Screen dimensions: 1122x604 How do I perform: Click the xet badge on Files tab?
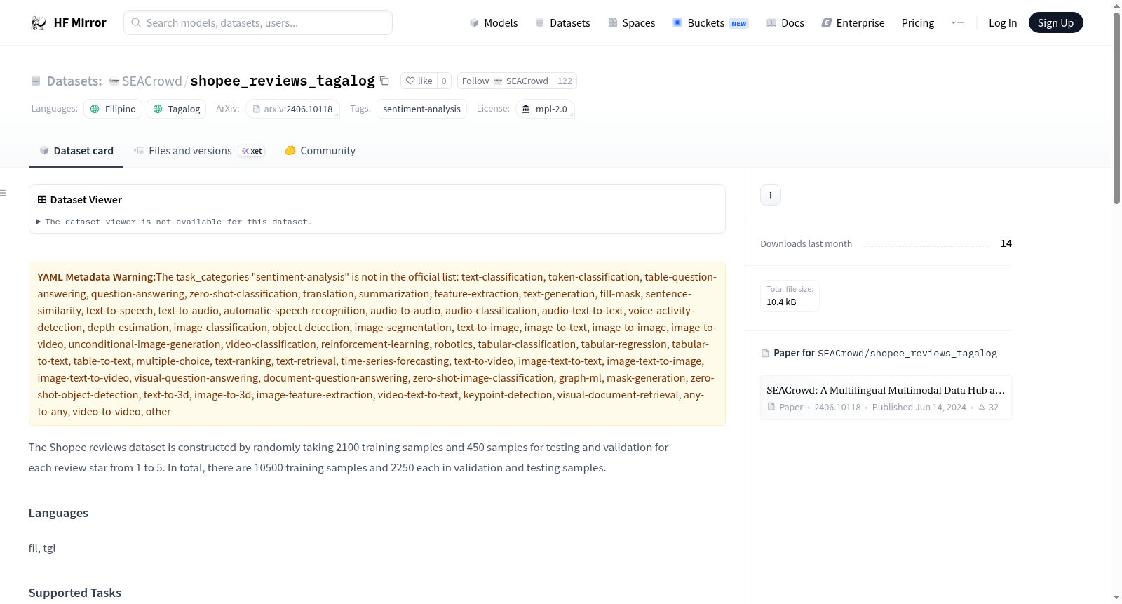click(252, 151)
